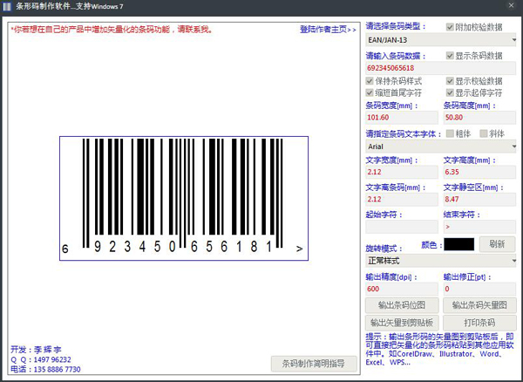Click the barcode preview image
The image size is (523, 382).
pos(184,198)
